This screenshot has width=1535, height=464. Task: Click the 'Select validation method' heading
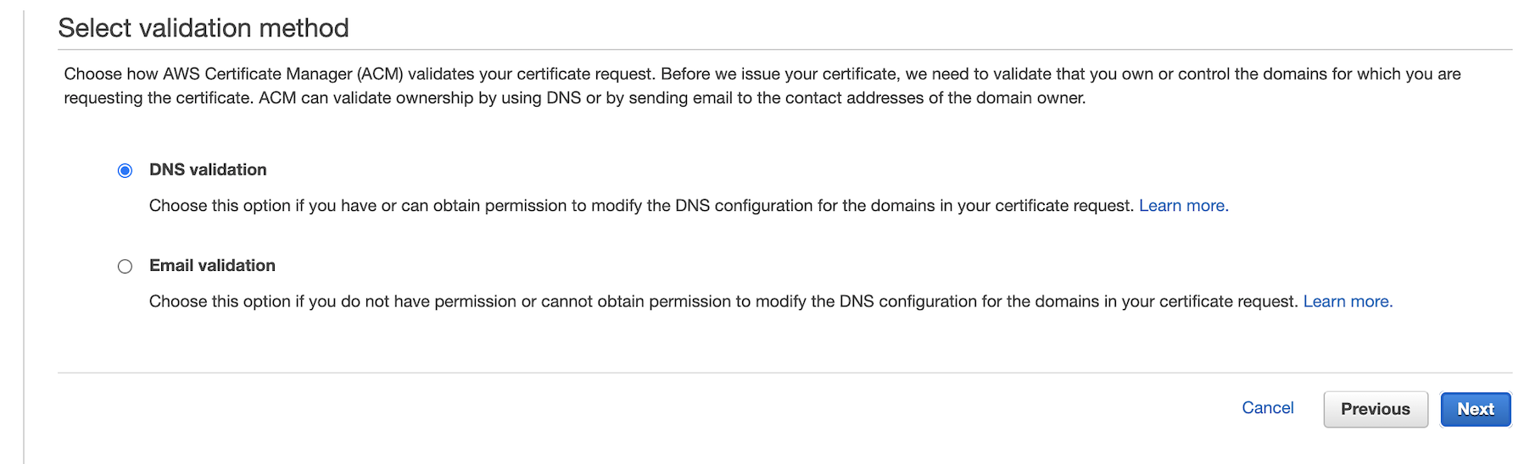pos(204,28)
